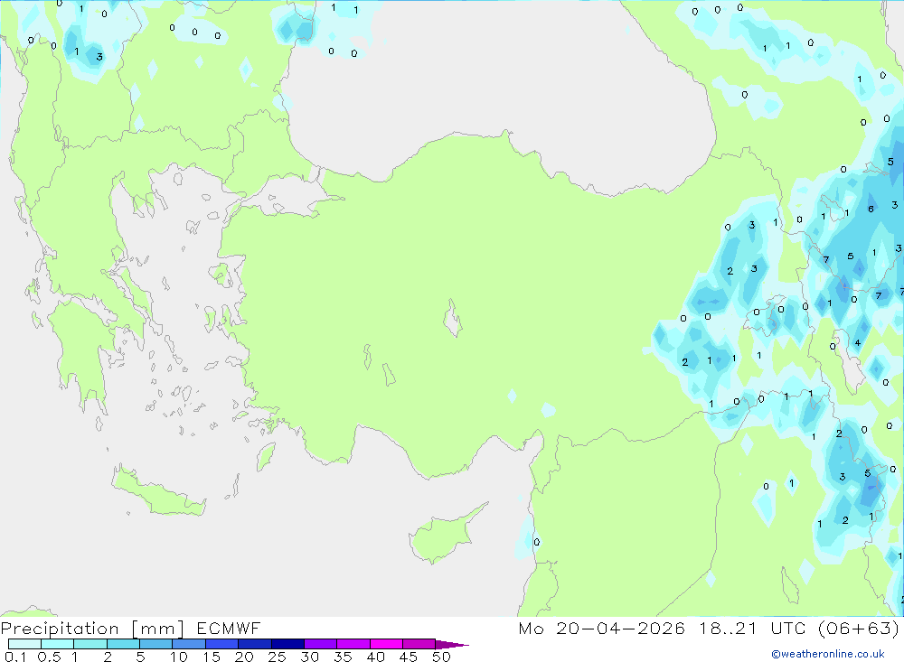Click the 15–20 mm legend swatch
Image resolution: width=904 pixels, height=662 pixels.
pos(222,644)
